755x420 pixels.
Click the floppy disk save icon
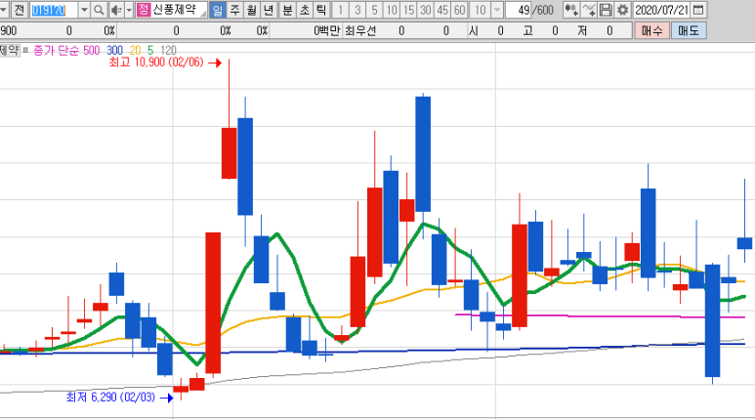[x=606, y=10]
